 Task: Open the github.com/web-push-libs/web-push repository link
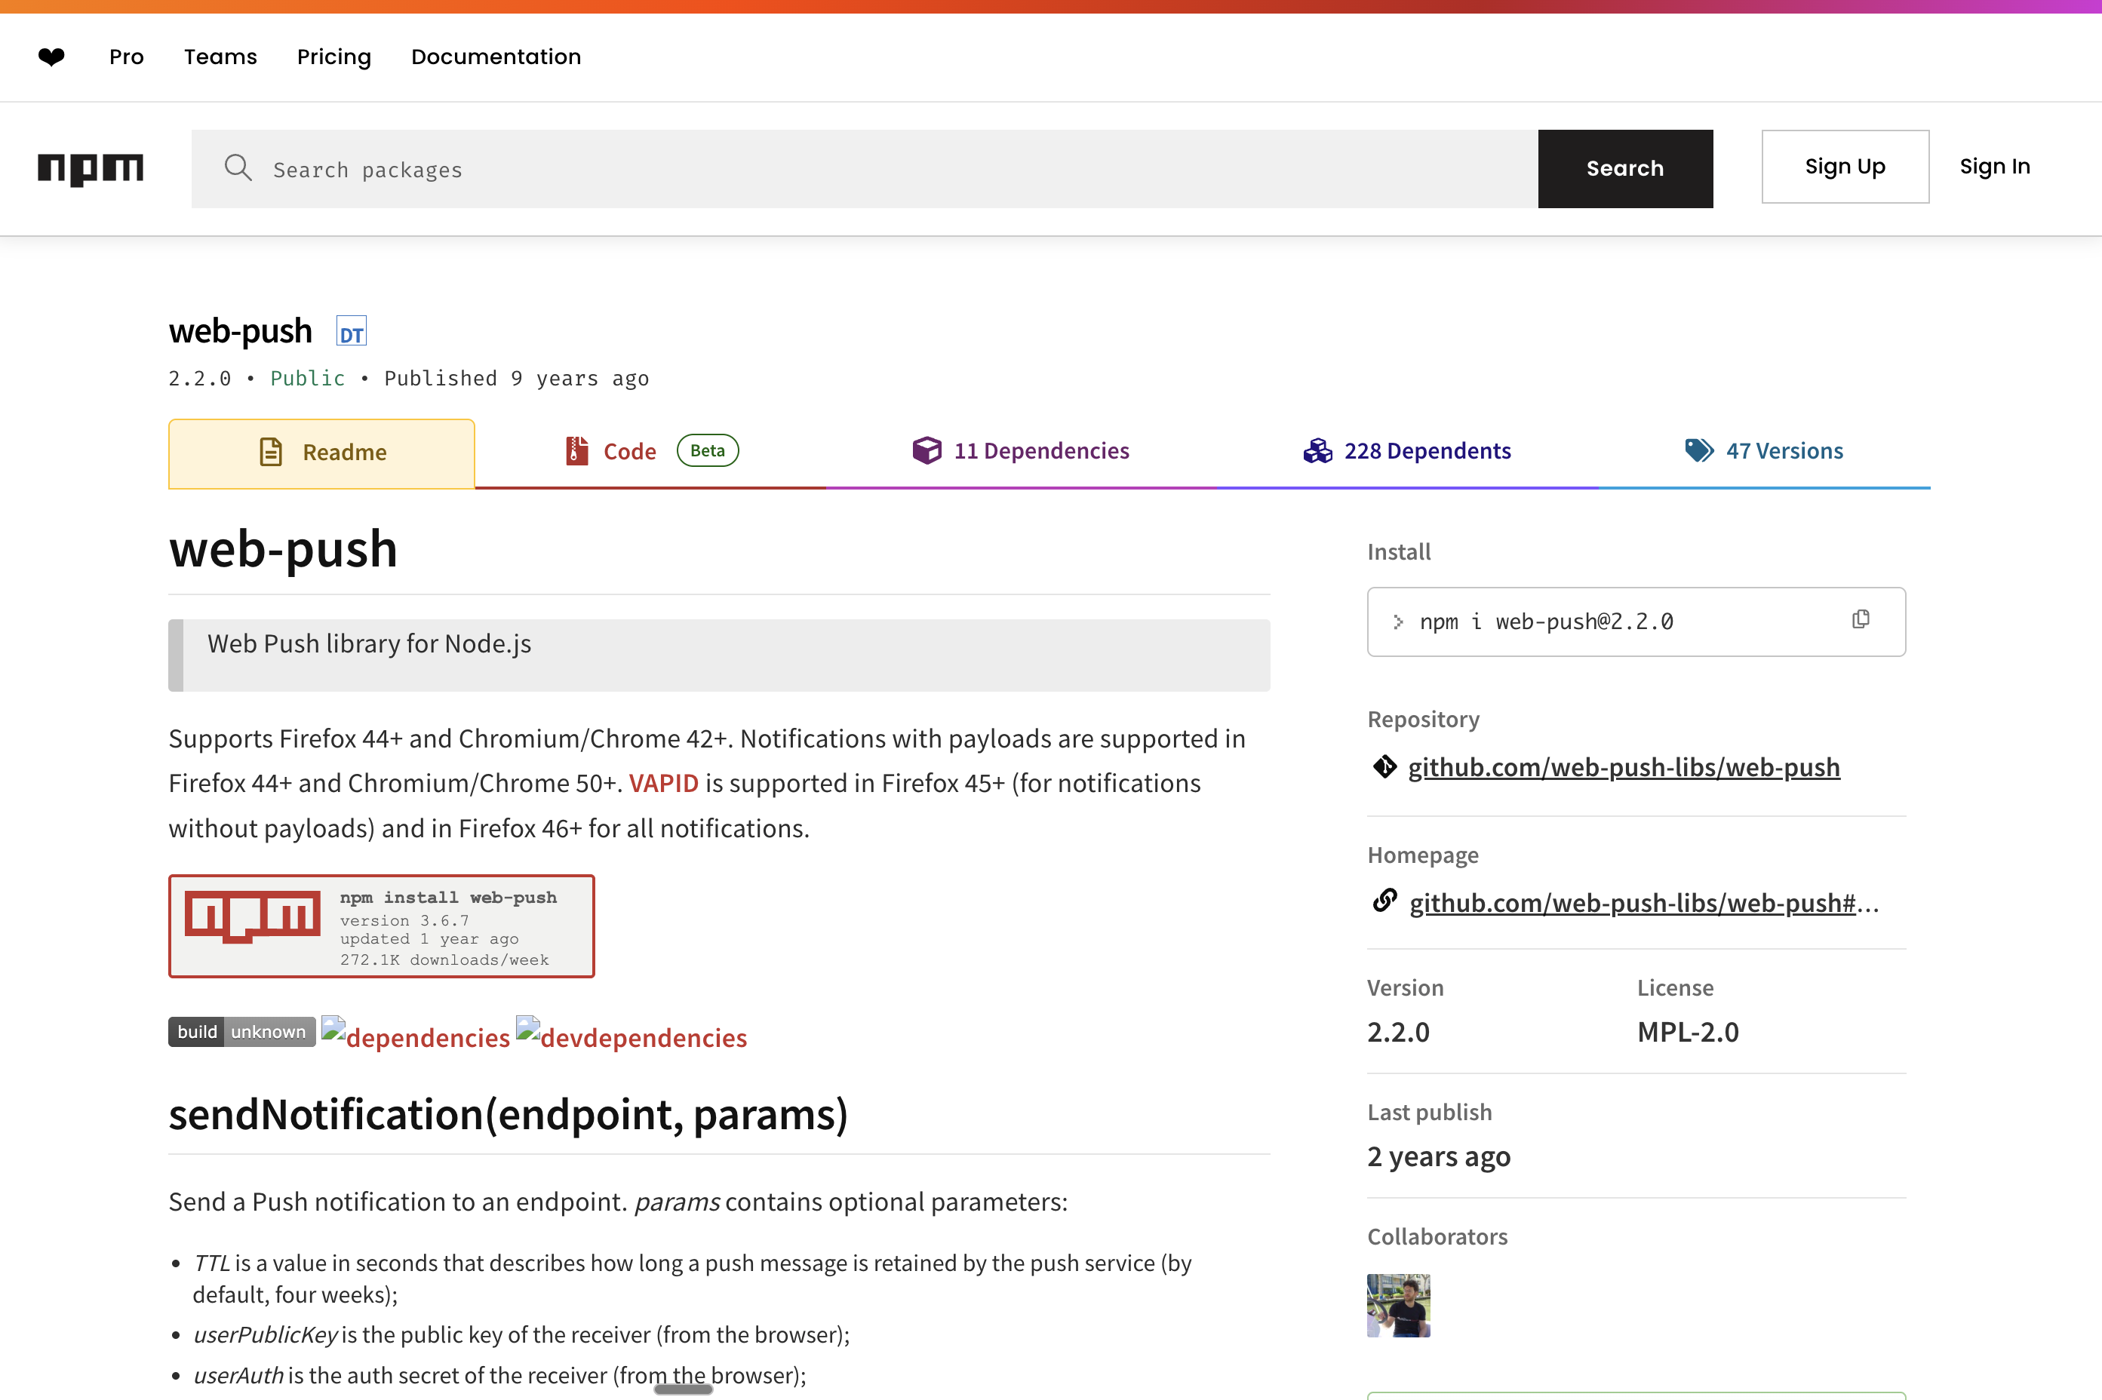pos(1624,767)
